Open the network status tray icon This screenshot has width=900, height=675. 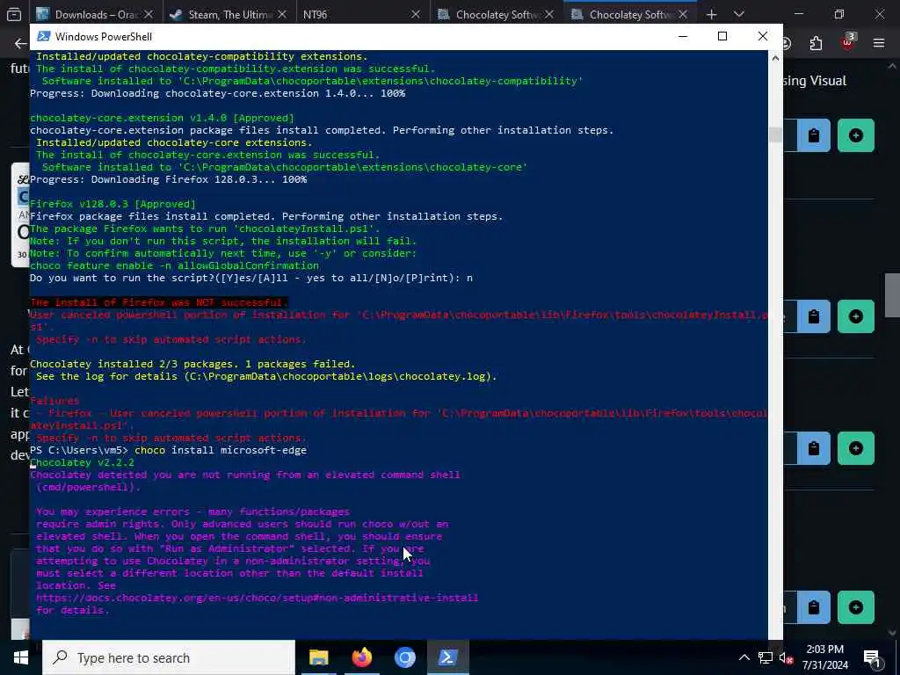766,657
